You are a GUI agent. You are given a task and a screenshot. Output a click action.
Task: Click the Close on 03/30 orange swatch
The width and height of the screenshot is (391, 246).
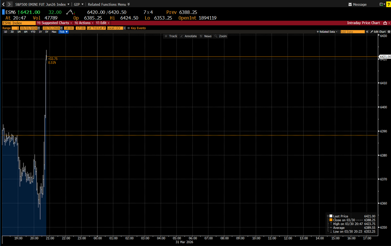(x=331, y=220)
